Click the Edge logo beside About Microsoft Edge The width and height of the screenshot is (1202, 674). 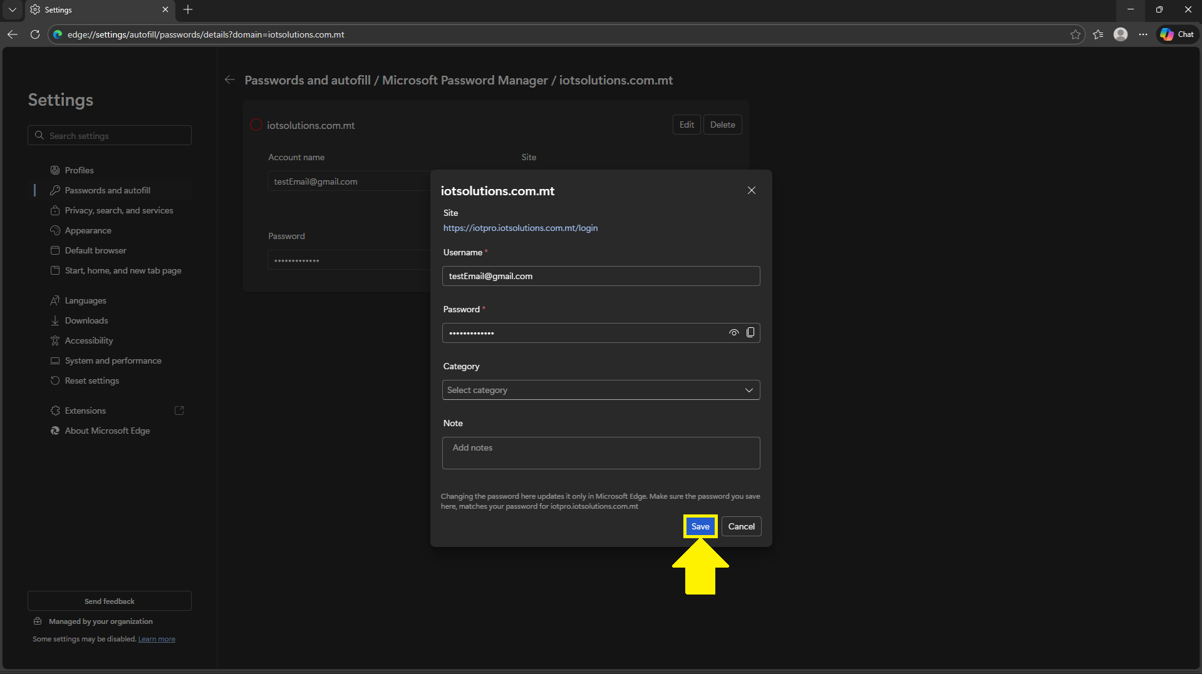point(55,431)
